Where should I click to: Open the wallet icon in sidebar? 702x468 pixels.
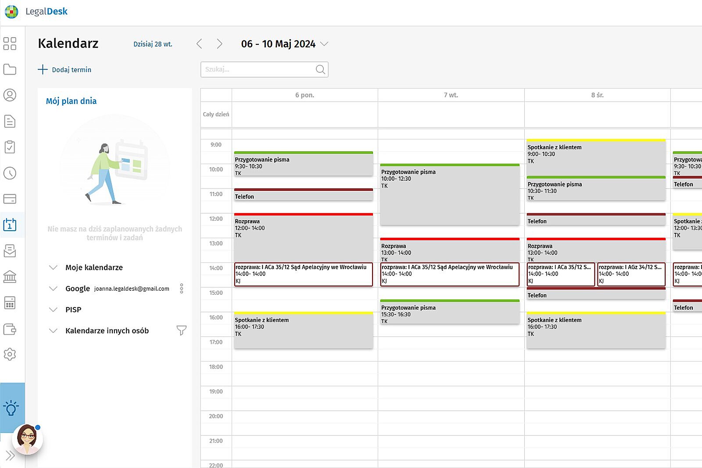(10, 329)
